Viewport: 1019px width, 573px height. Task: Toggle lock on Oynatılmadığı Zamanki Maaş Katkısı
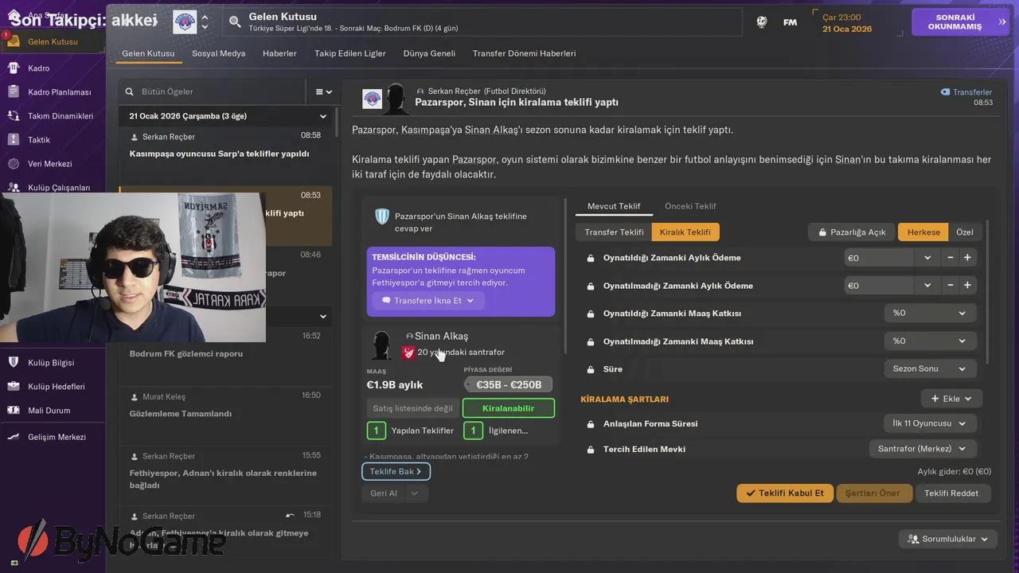click(591, 341)
